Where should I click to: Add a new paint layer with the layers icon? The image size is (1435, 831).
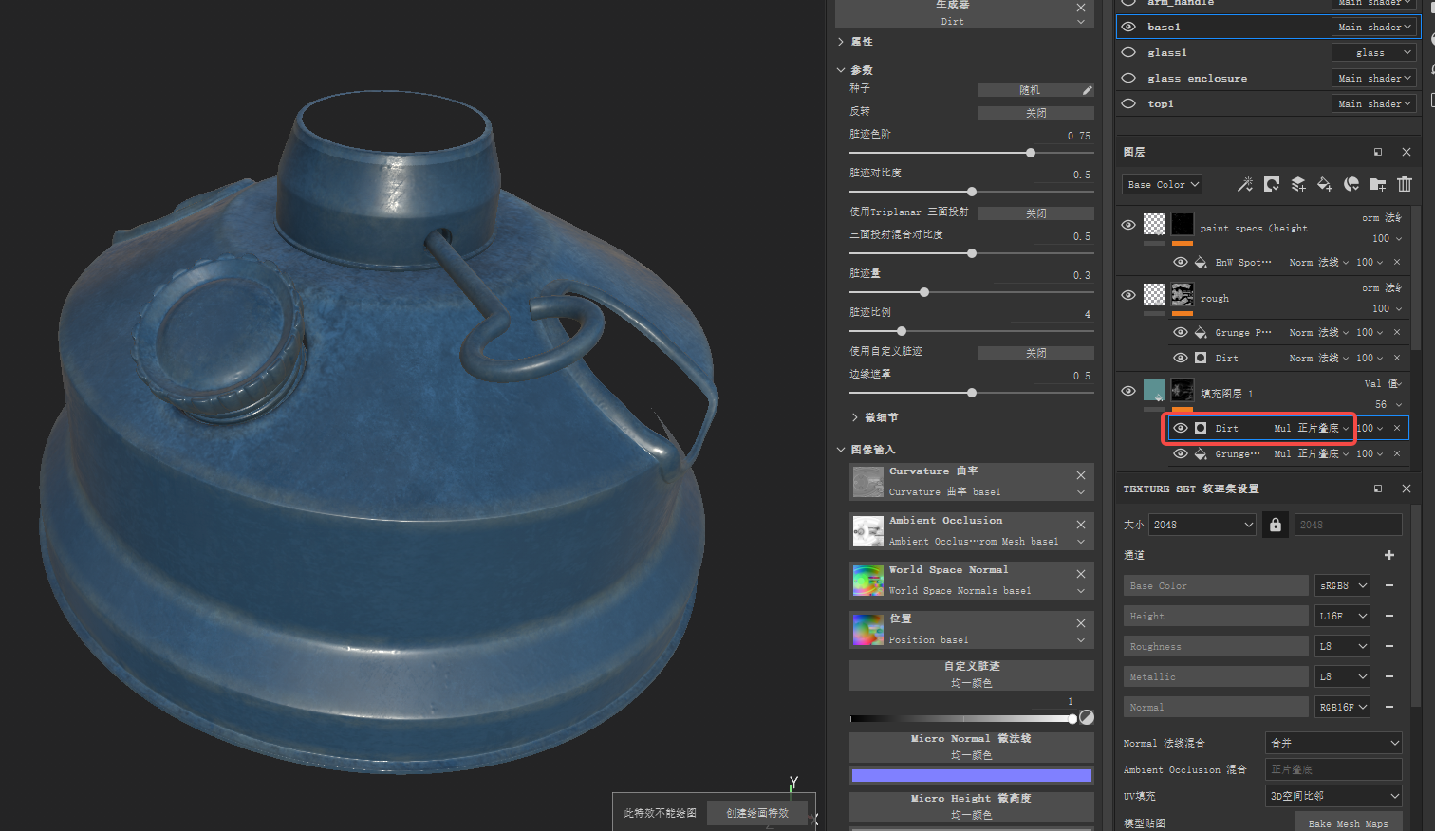[x=1298, y=184]
